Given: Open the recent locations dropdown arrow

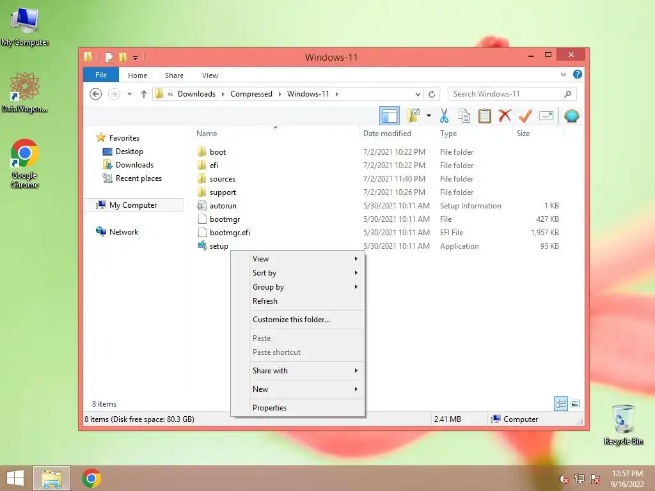Looking at the screenshot, I should 129,94.
